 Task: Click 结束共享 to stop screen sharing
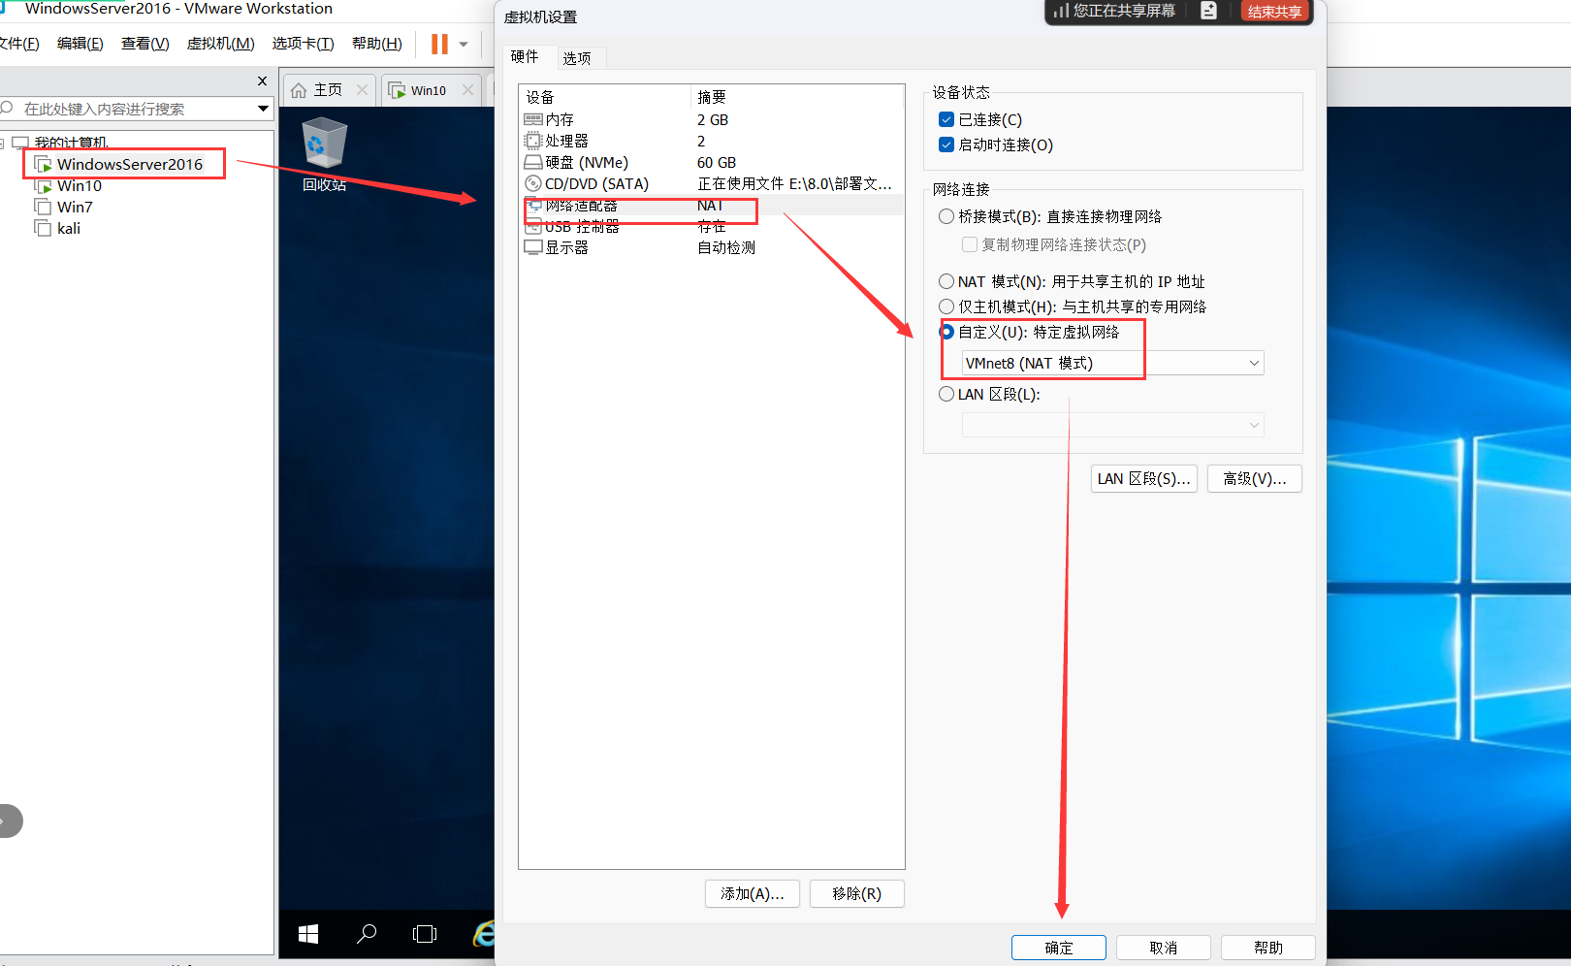tap(1274, 11)
